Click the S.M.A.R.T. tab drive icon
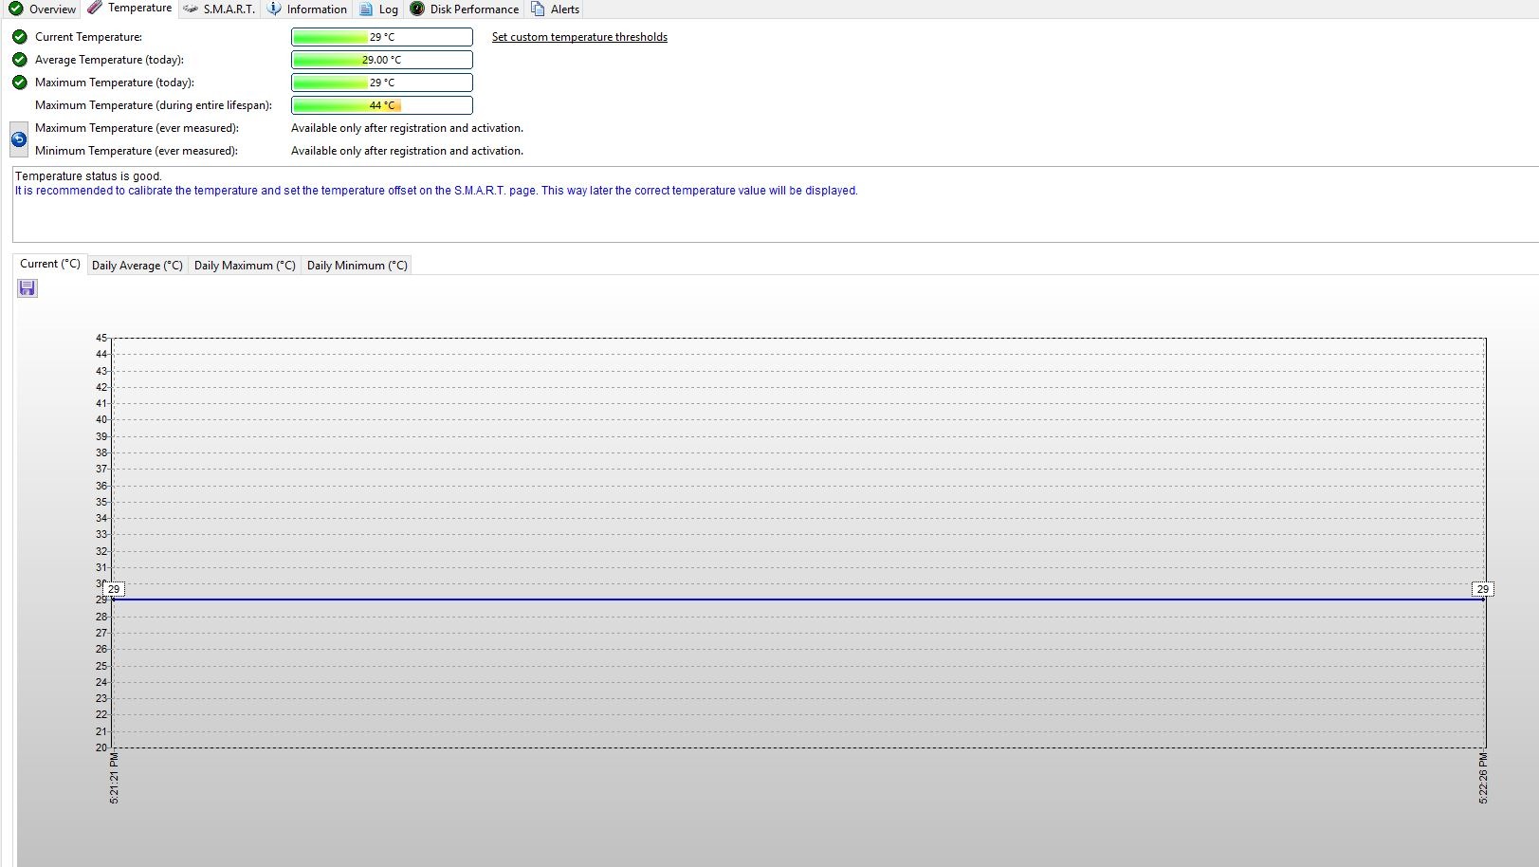The width and height of the screenshot is (1539, 867). [191, 9]
